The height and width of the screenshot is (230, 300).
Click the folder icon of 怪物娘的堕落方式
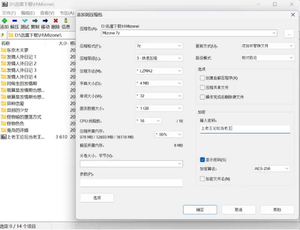point(3,117)
